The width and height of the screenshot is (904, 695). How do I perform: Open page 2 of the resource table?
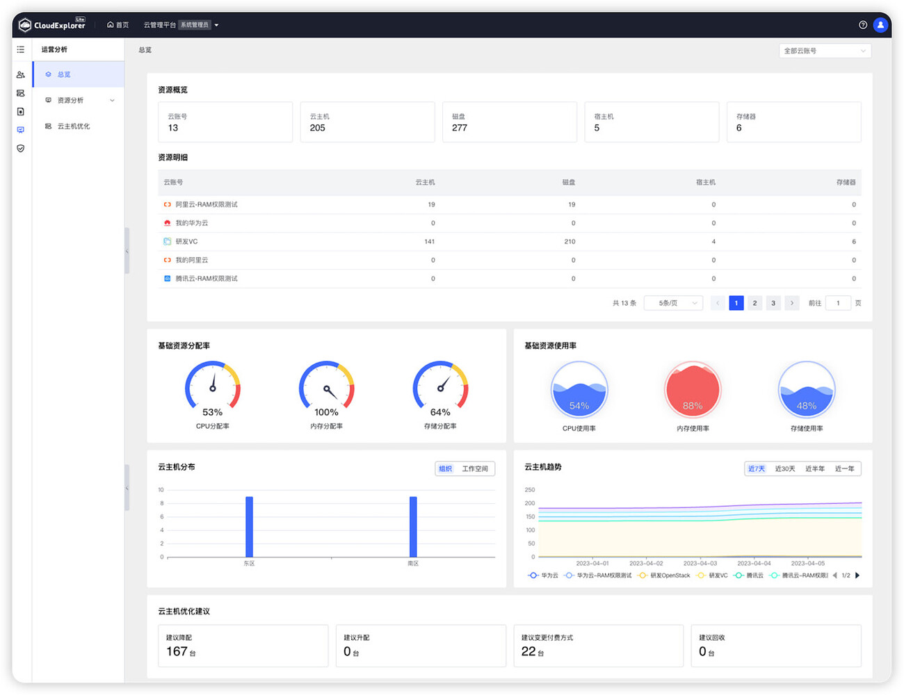click(x=754, y=302)
